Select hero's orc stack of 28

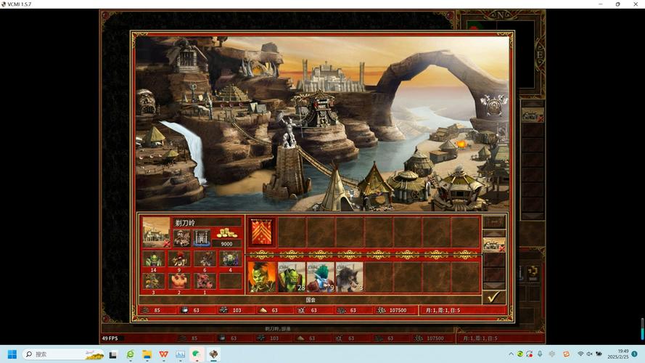[x=292, y=277]
